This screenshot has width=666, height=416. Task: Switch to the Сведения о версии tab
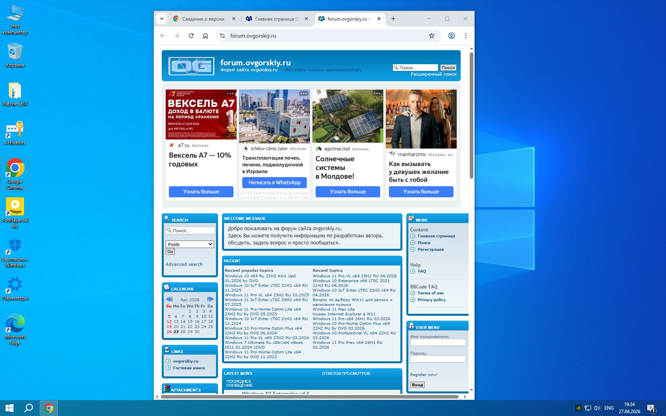(x=203, y=19)
